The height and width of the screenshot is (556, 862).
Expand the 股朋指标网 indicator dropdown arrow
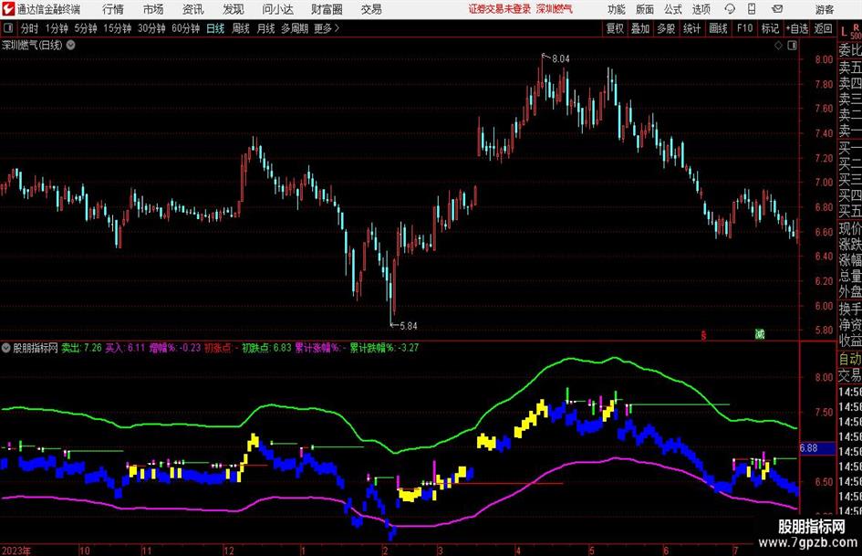6,348
